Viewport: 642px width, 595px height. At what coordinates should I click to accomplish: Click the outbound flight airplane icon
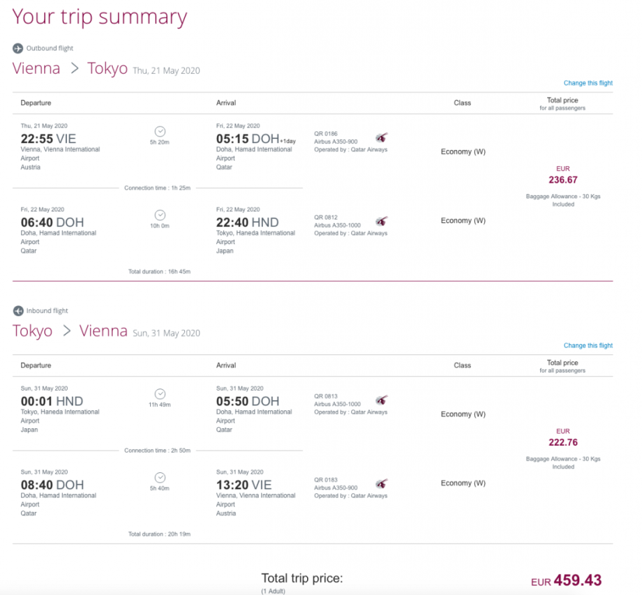click(18, 48)
